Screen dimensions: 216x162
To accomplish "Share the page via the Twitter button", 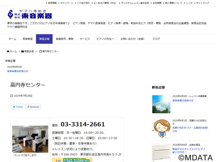I will (x=18, y=107).
